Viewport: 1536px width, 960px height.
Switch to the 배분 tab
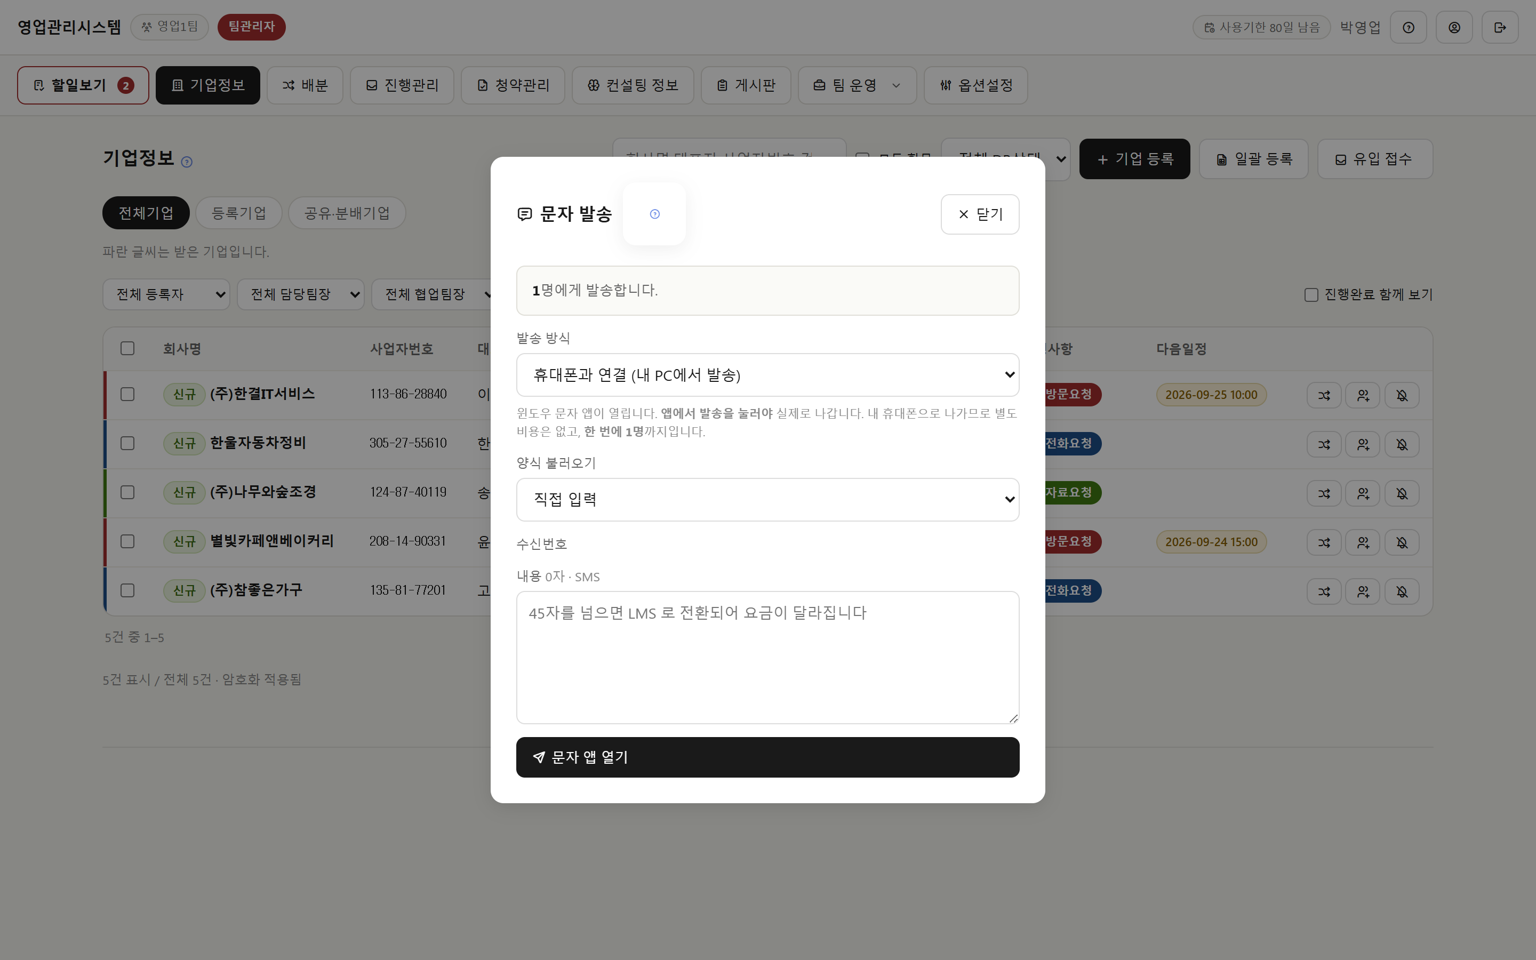(305, 85)
